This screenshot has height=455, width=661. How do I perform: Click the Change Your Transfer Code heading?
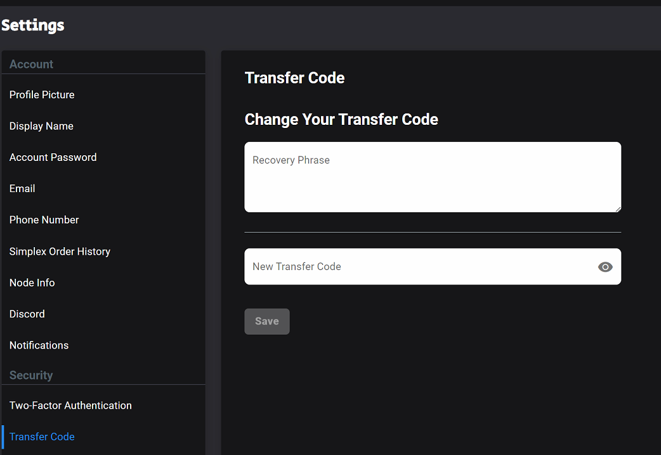(x=341, y=120)
